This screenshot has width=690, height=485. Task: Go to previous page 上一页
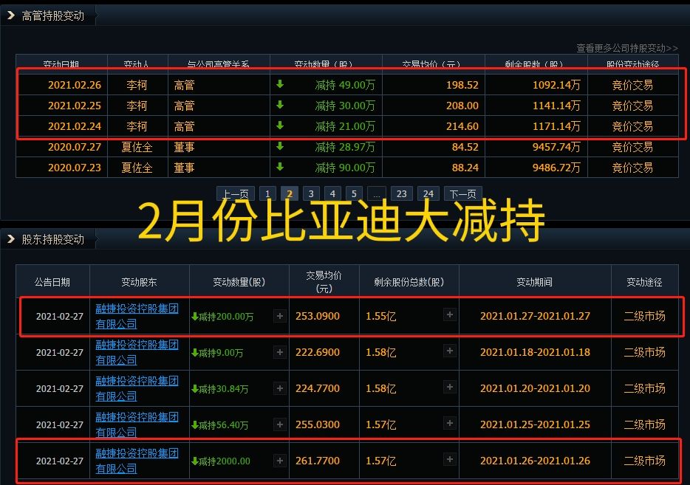pyautogui.click(x=236, y=193)
